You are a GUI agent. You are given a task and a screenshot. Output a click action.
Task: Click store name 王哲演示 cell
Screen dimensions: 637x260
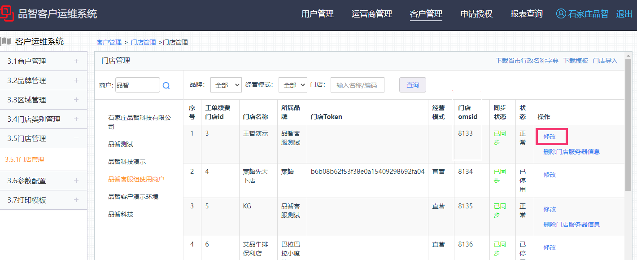pos(256,133)
